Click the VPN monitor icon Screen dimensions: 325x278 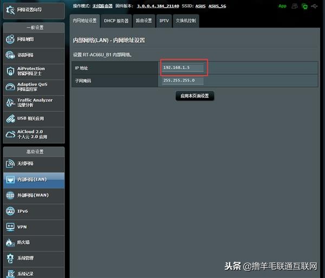coord(10,227)
